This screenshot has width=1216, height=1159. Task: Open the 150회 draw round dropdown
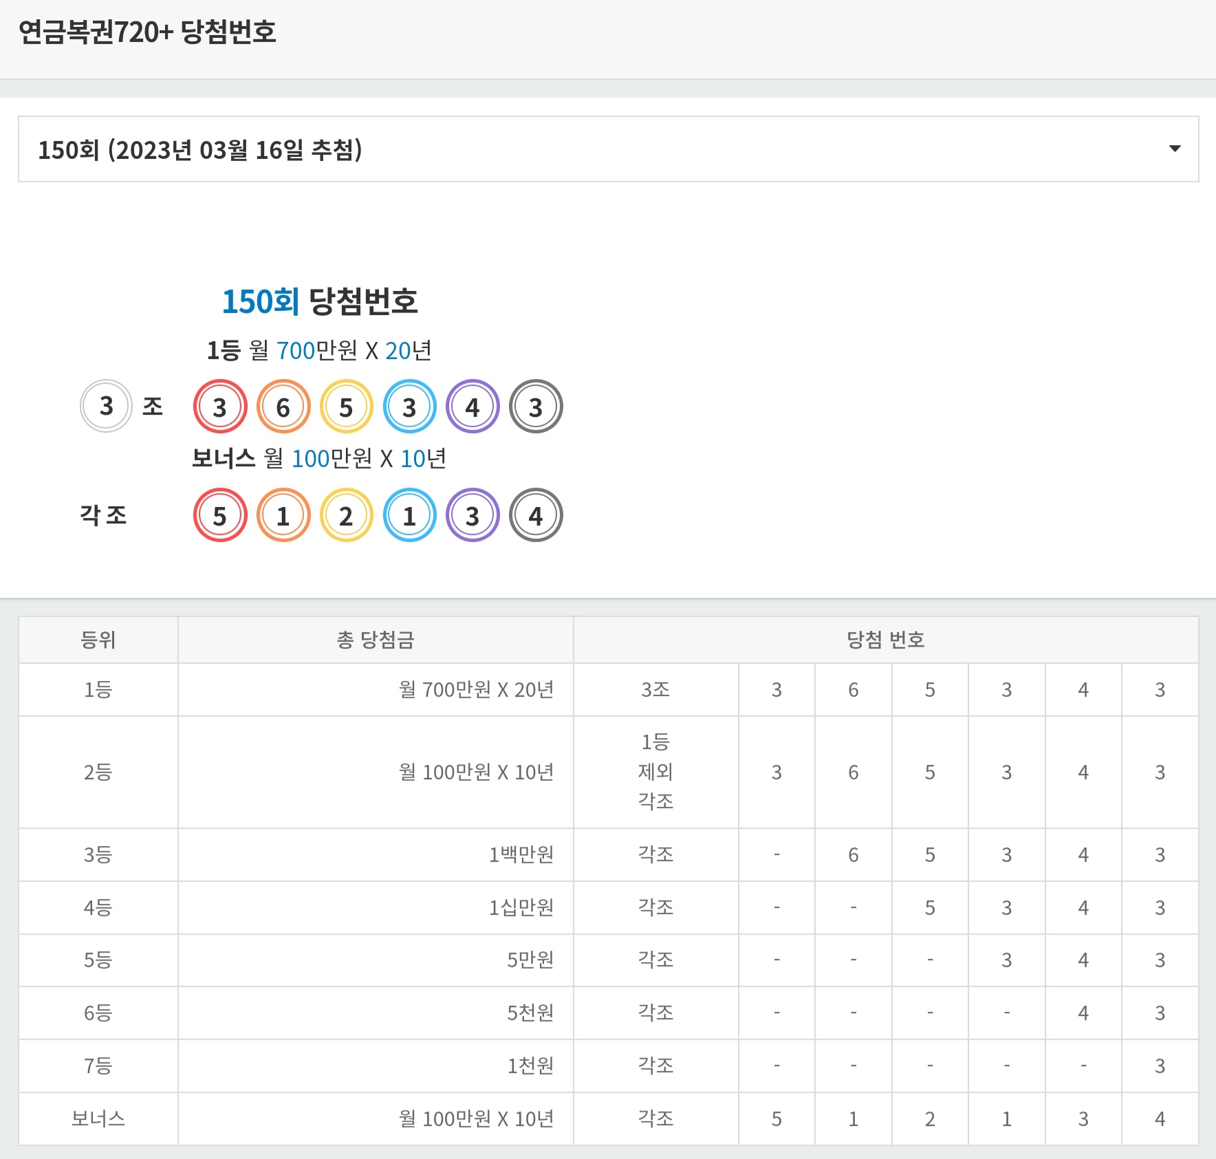coord(608,149)
